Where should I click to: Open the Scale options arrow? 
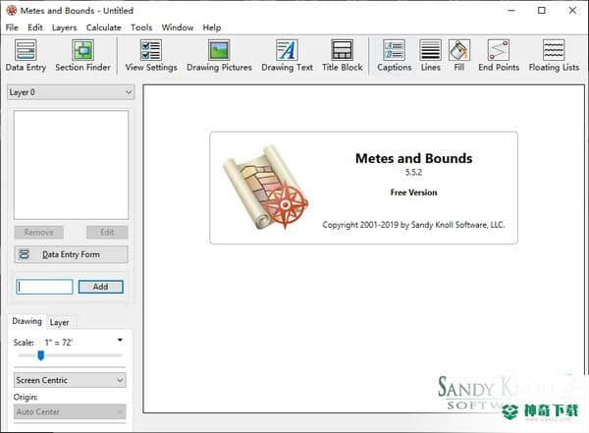pyautogui.click(x=120, y=340)
